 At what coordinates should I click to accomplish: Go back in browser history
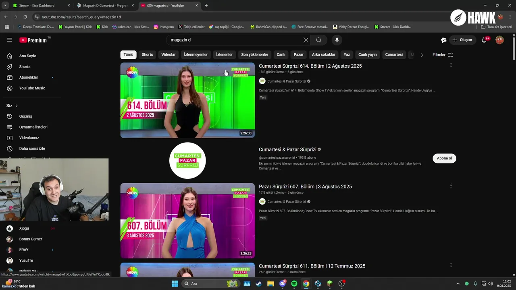coord(6,17)
